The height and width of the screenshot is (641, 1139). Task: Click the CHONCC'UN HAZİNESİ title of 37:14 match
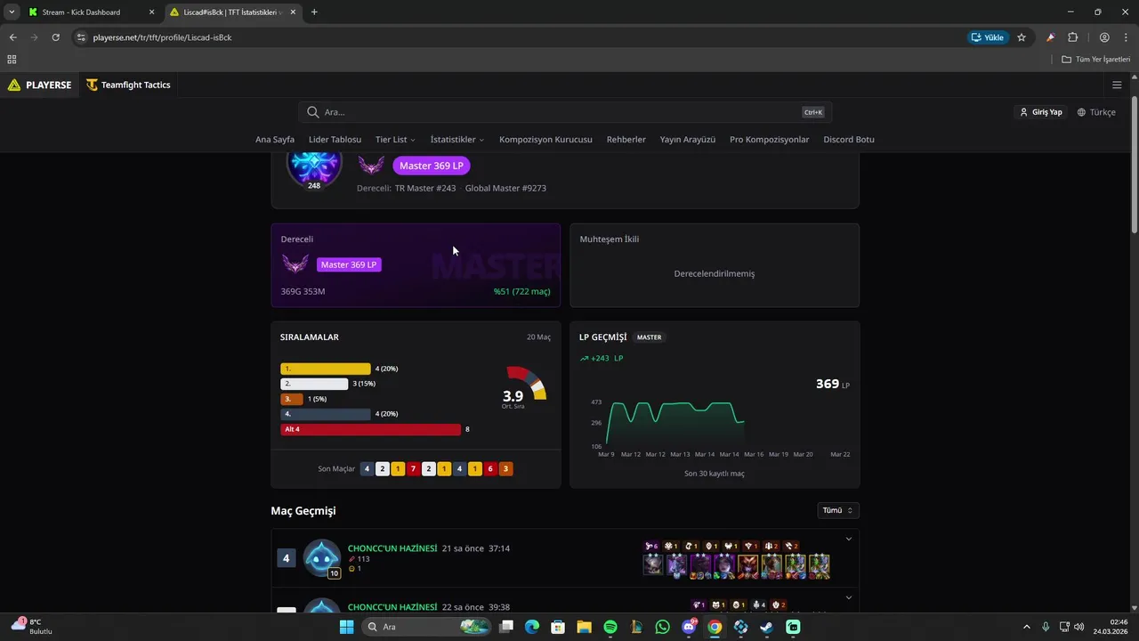(x=392, y=548)
